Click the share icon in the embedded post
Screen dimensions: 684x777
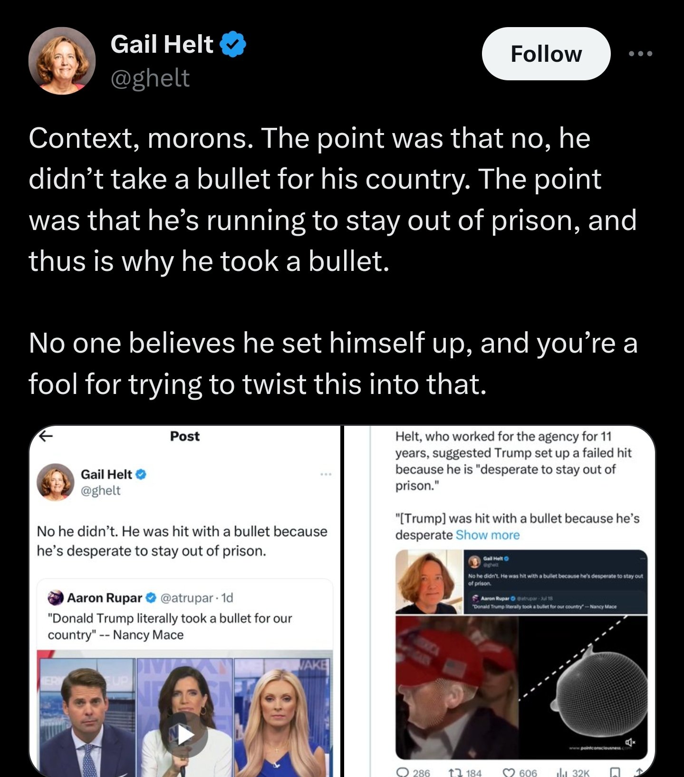coord(639,772)
